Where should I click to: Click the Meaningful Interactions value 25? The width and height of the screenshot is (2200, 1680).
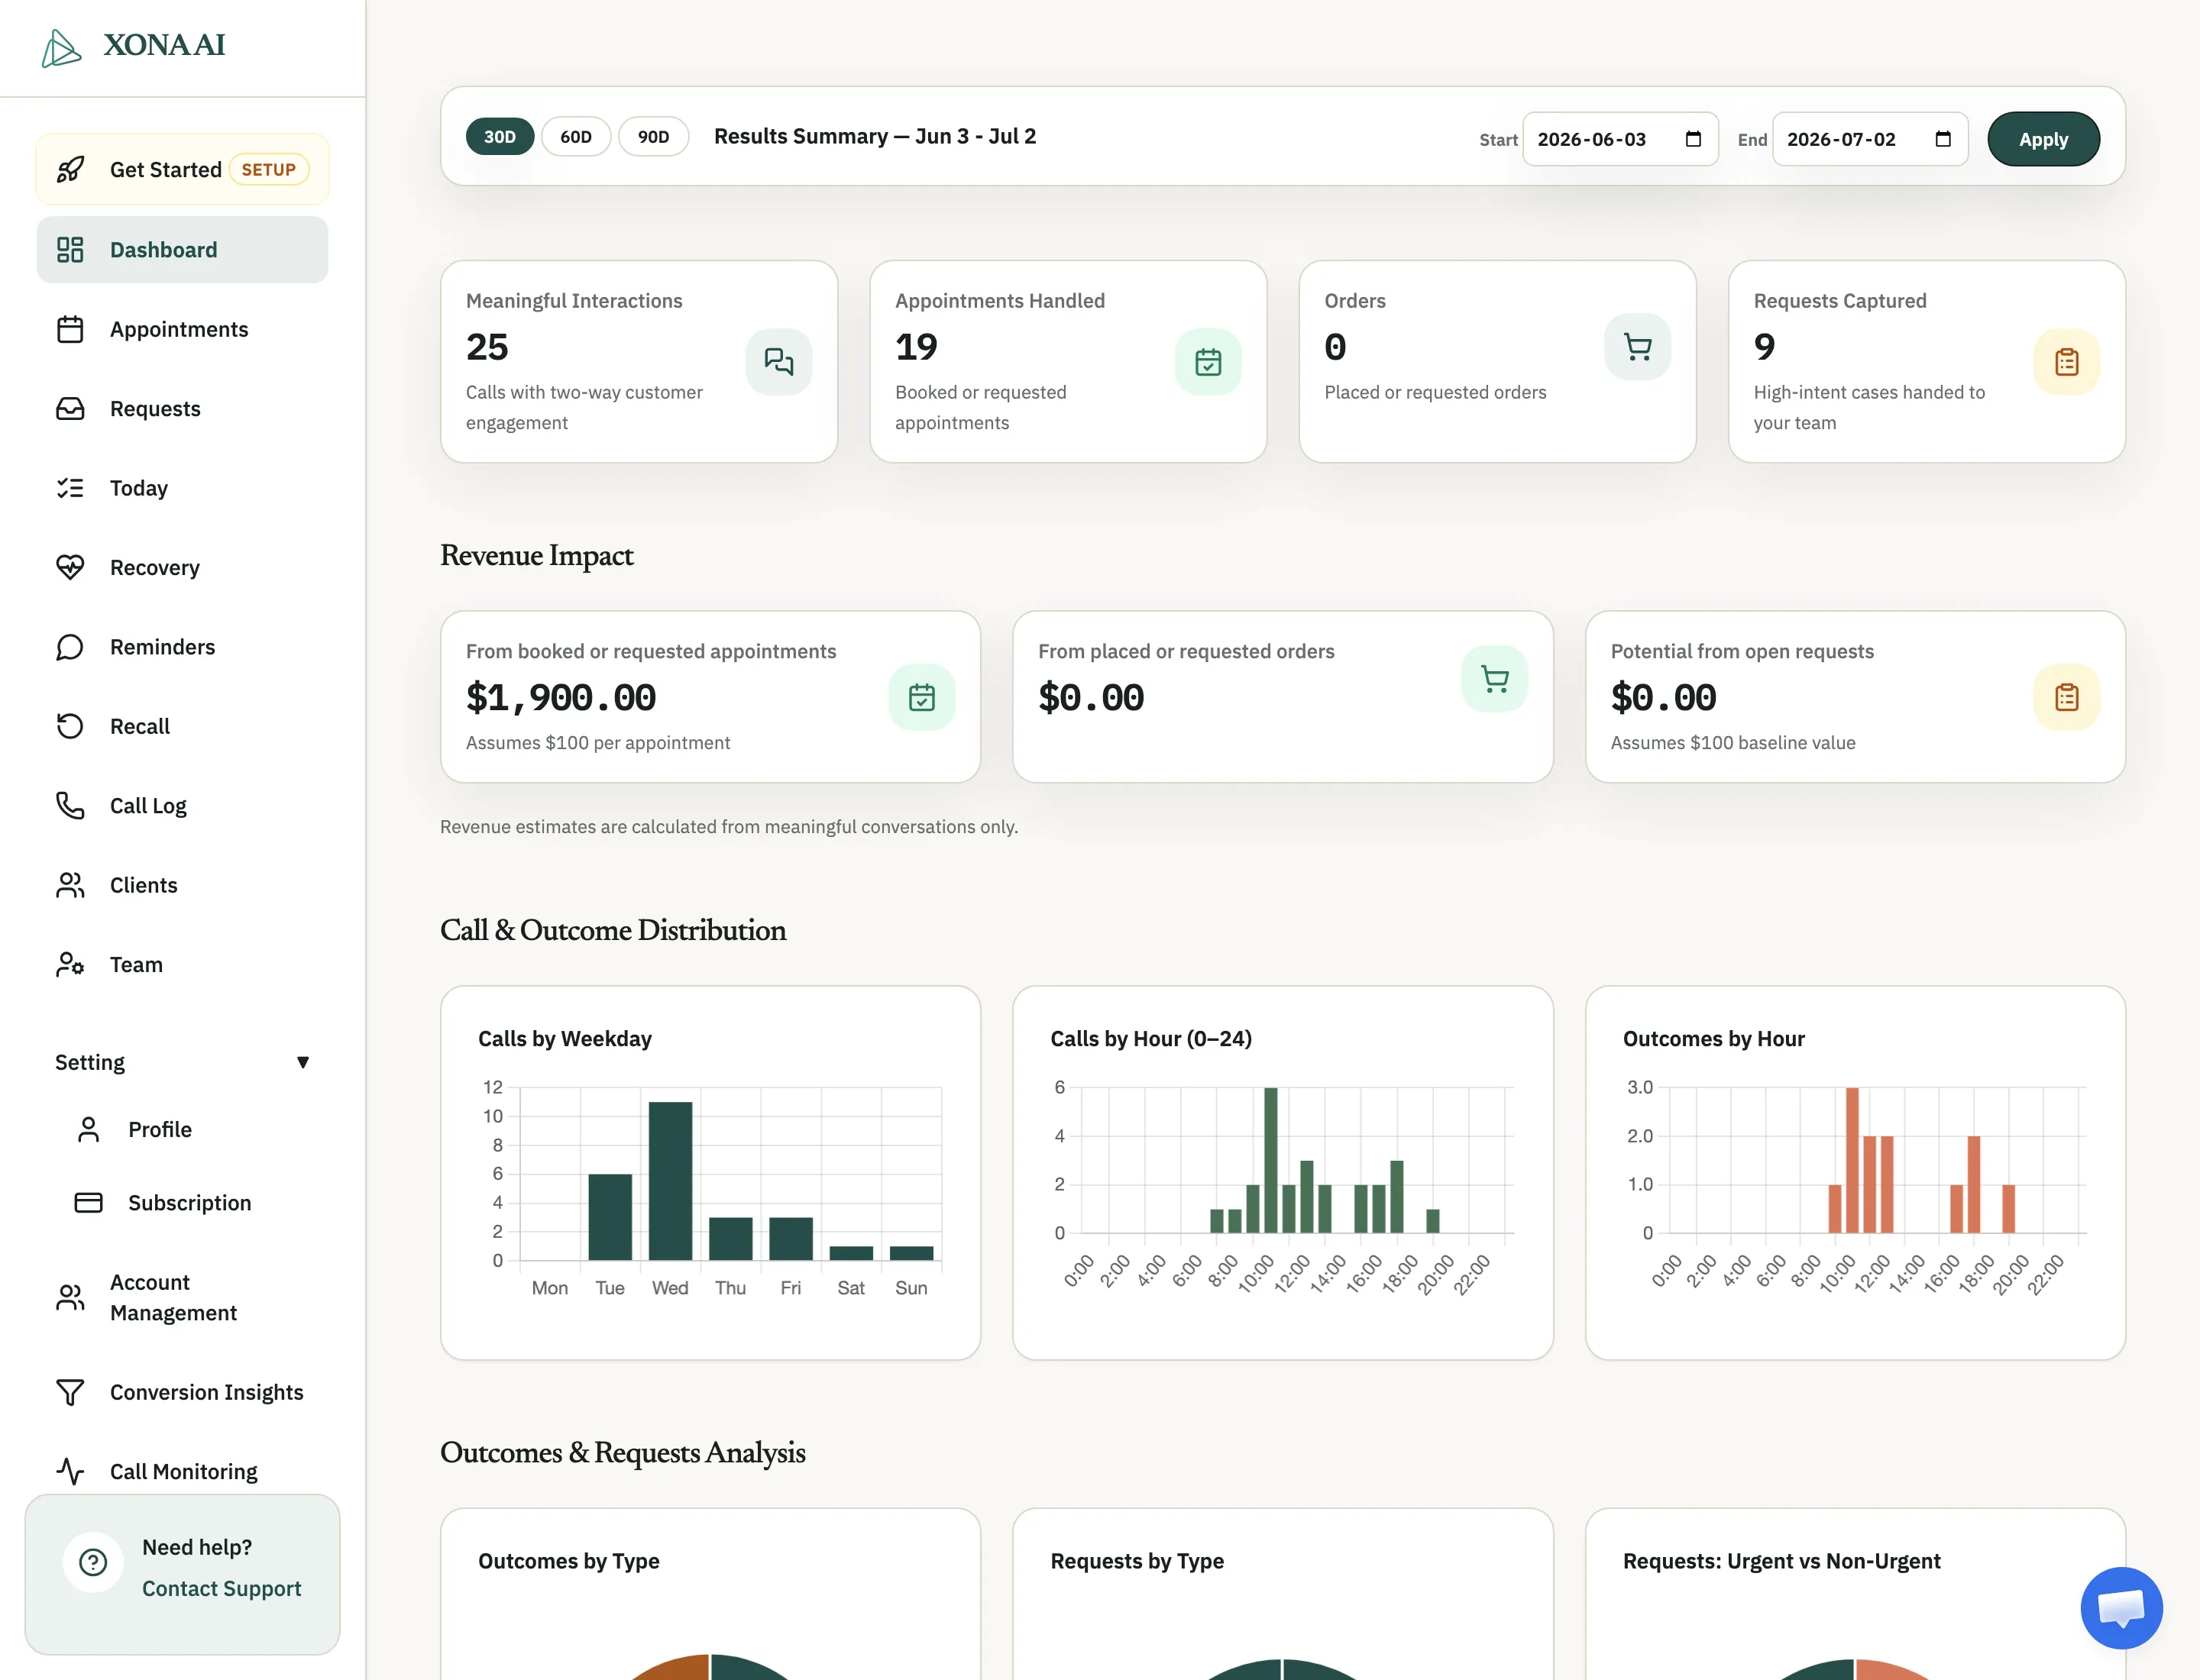click(x=487, y=347)
